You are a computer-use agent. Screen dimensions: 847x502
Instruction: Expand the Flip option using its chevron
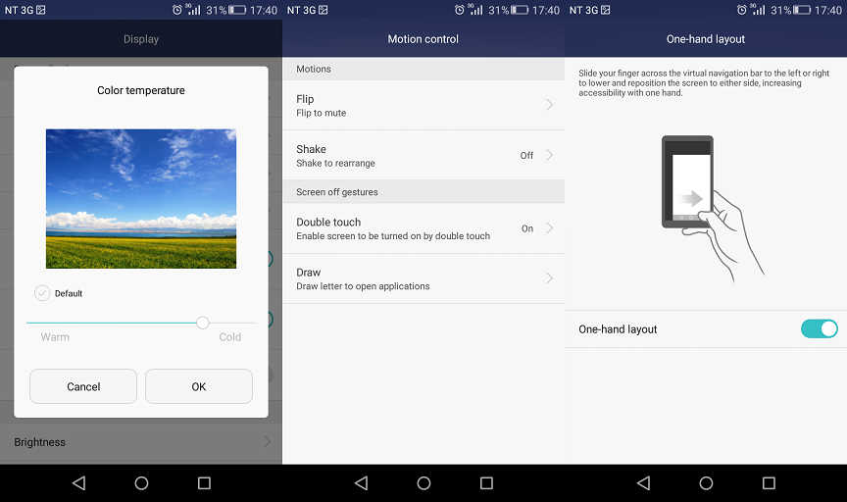point(549,105)
